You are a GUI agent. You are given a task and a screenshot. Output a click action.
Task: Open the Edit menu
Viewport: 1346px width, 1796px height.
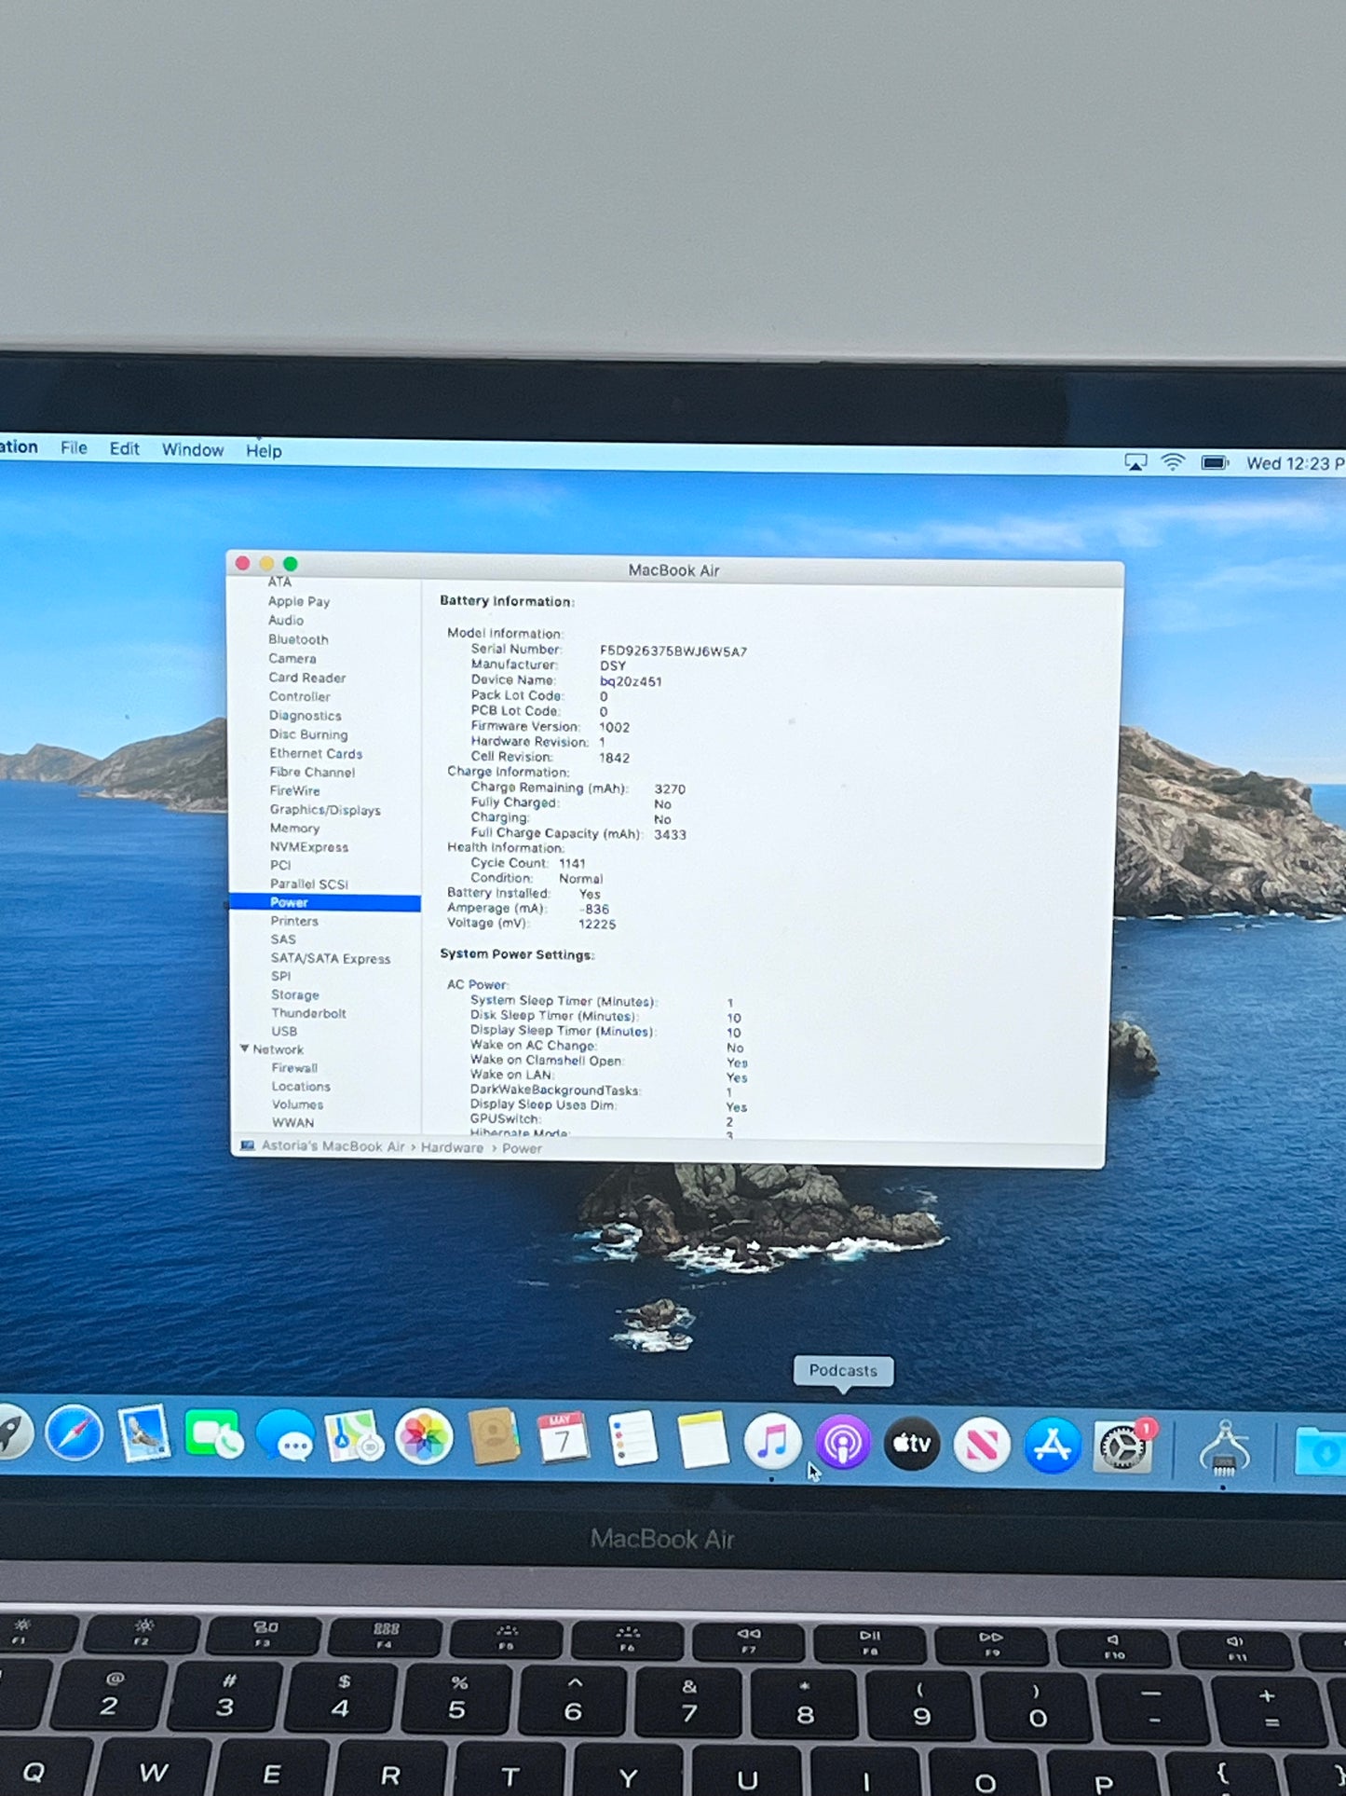pos(124,449)
